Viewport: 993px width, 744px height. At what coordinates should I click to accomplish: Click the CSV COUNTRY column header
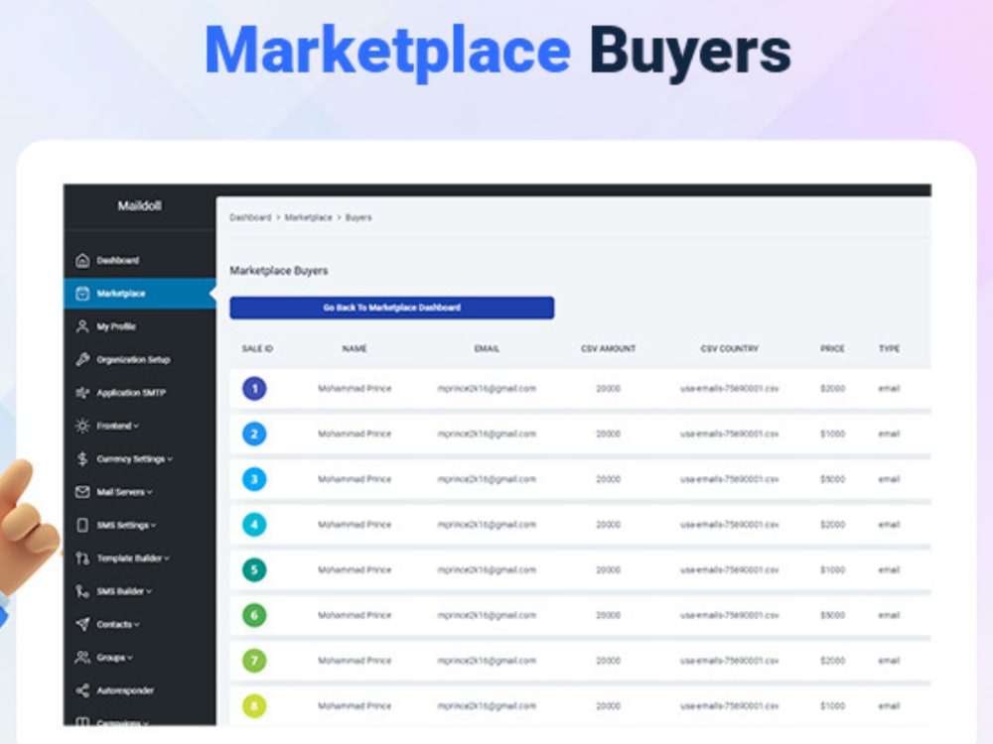[730, 348]
